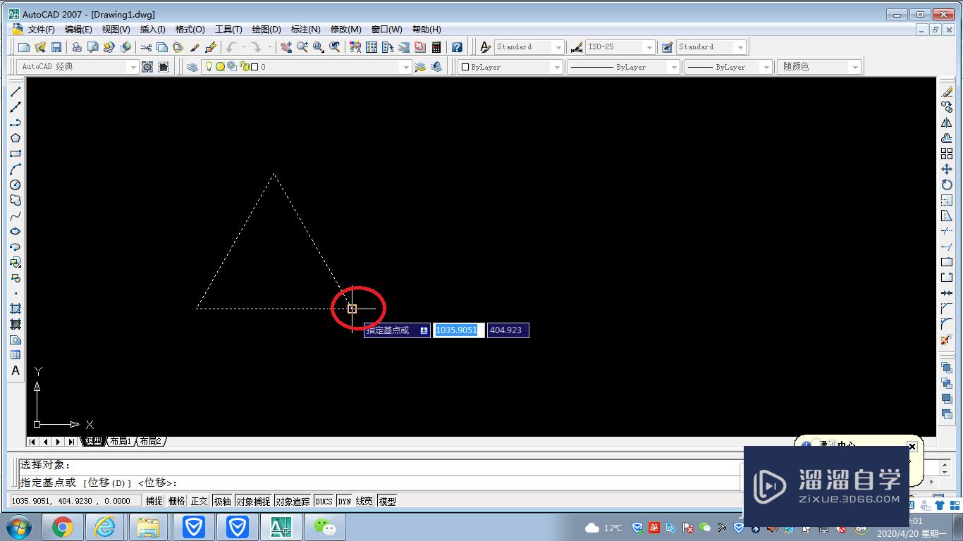This screenshot has width=963, height=541.
Task: Open WeChat from the taskbar
Action: (325, 527)
